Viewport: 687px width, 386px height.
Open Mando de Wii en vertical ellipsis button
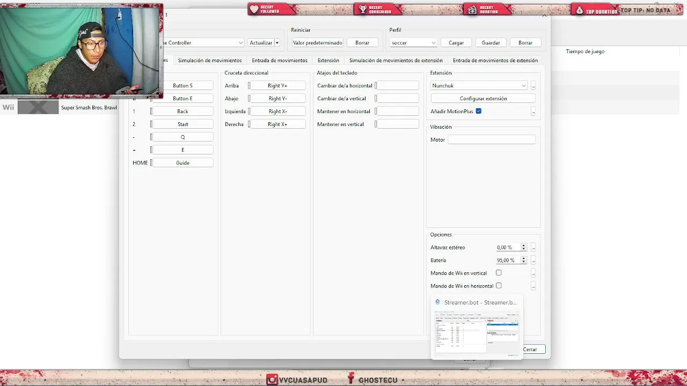533,273
